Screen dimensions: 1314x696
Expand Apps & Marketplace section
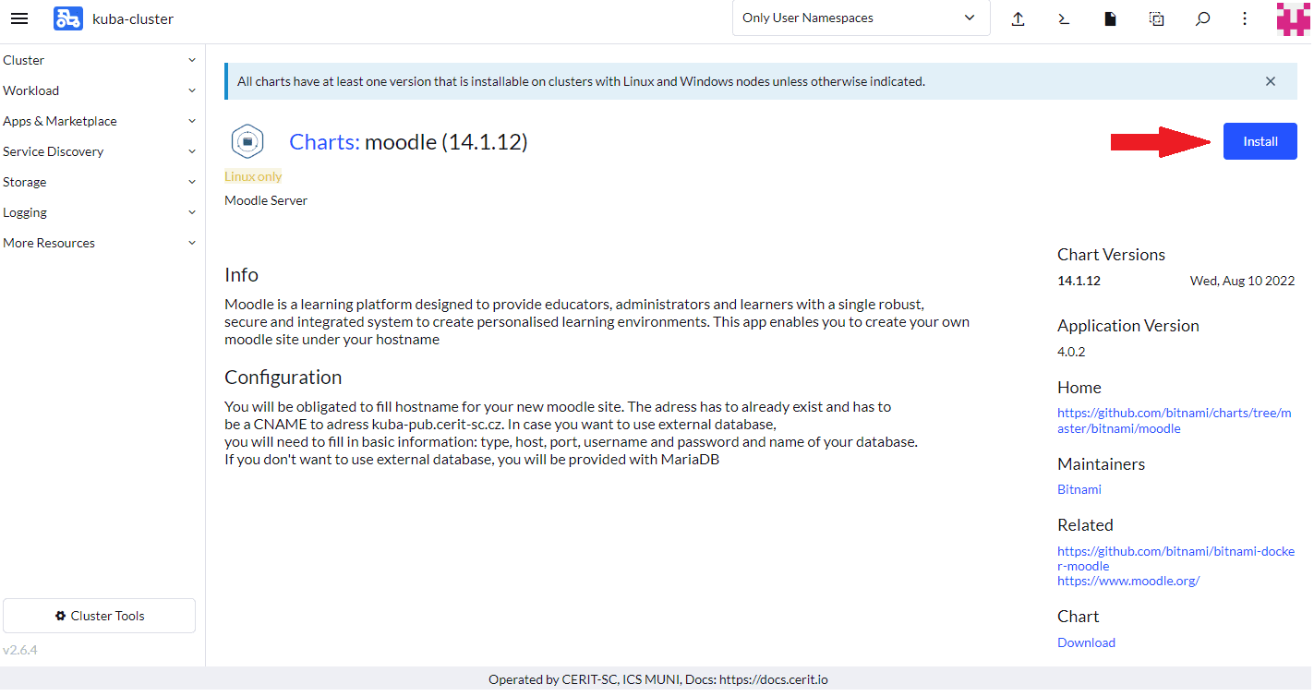click(100, 121)
